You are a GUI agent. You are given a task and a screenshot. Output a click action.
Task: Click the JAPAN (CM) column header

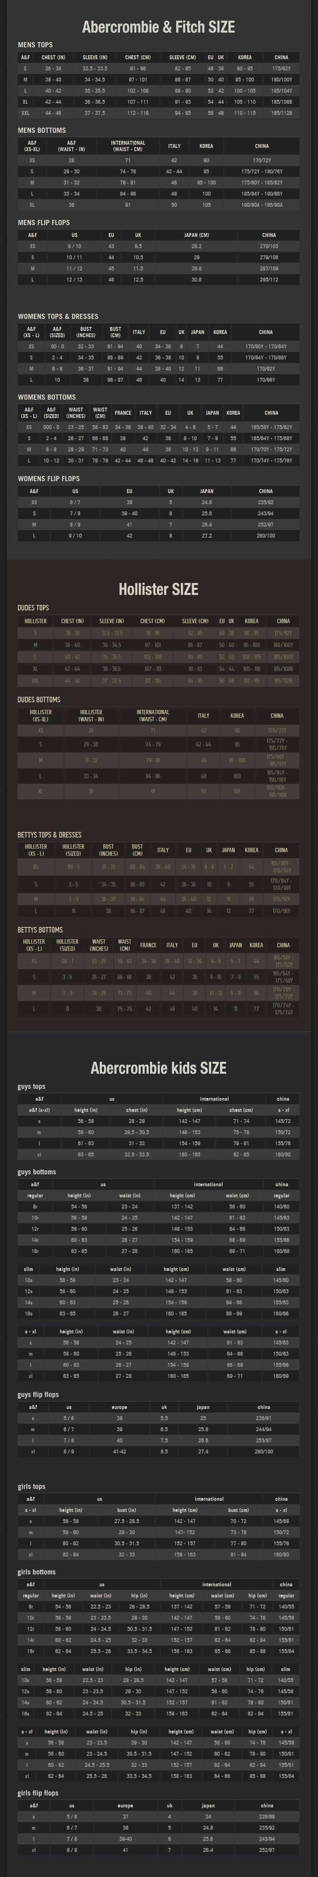pyautogui.click(x=196, y=235)
